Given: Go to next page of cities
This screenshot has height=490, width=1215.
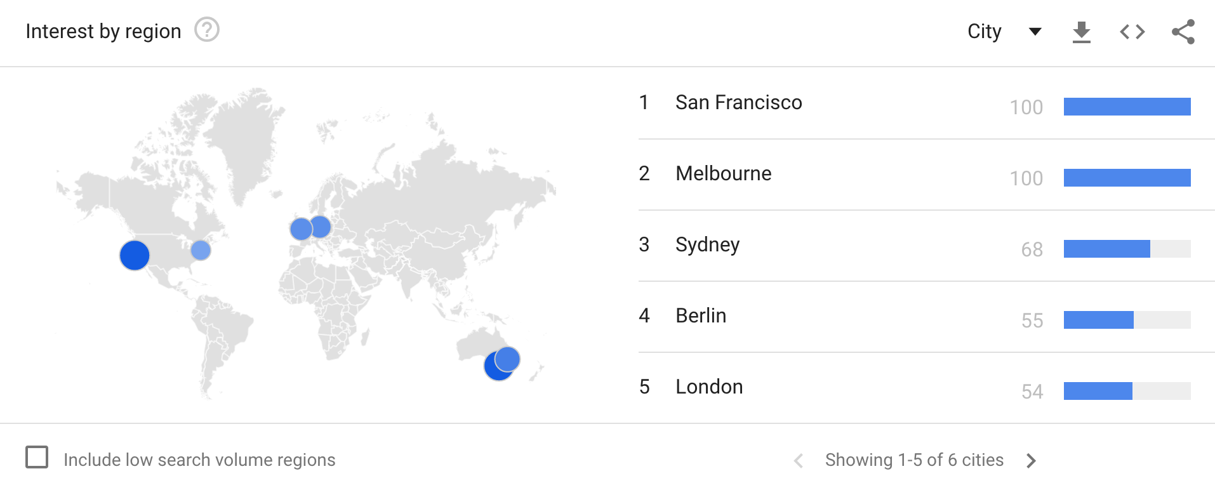Looking at the screenshot, I should pos(1031,461).
